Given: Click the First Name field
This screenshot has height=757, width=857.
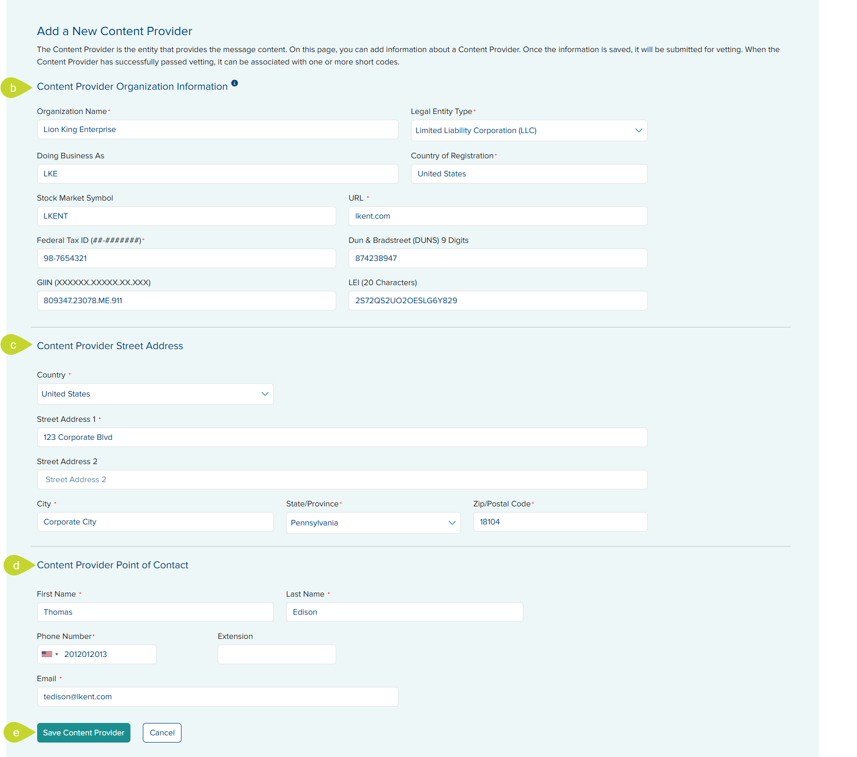Looking at the screenshot, I should 155,612.
